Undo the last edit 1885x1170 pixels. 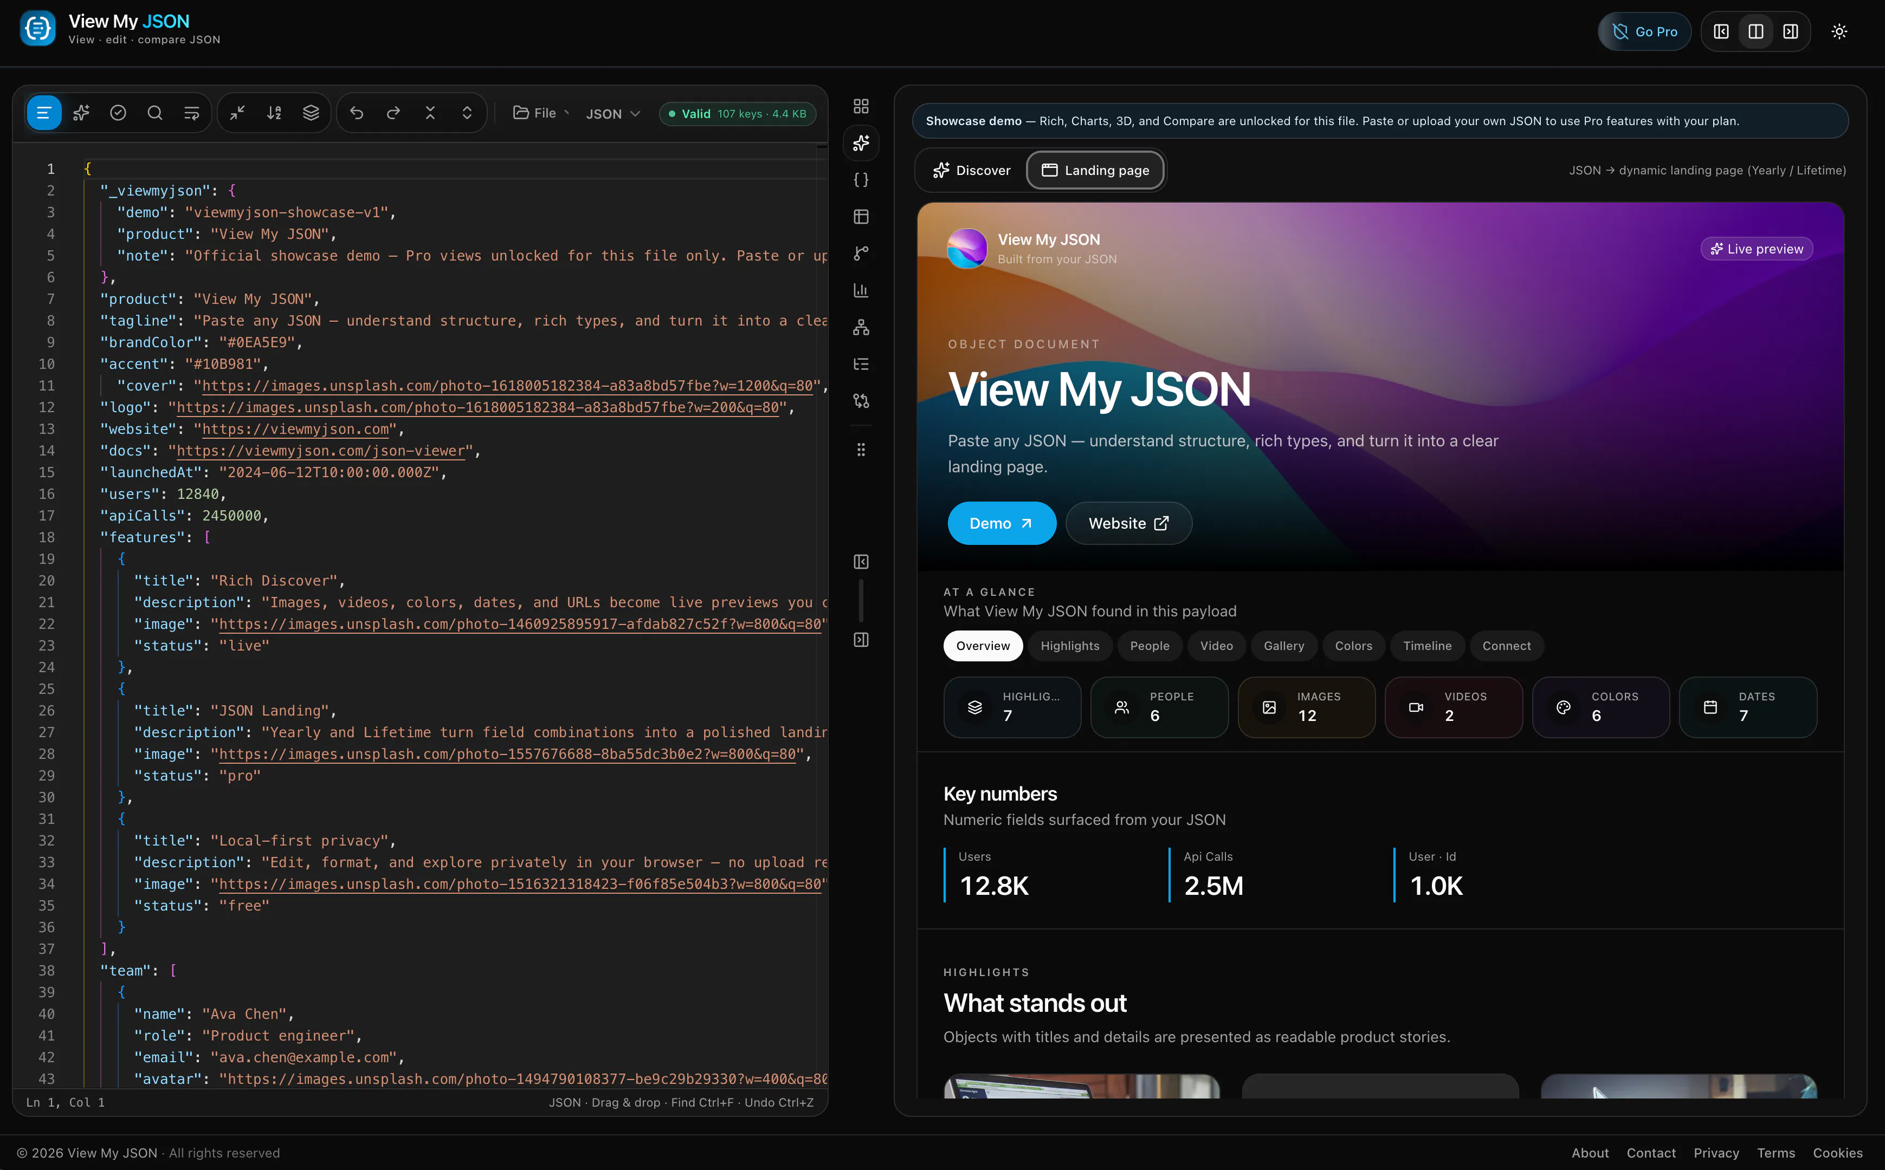(x=357, y=113)
